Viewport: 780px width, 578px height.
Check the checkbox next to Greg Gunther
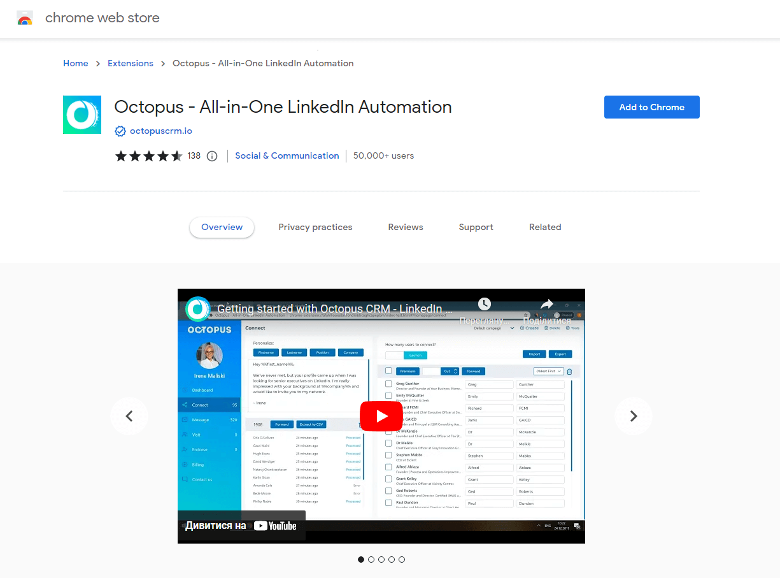pos(388,383)
